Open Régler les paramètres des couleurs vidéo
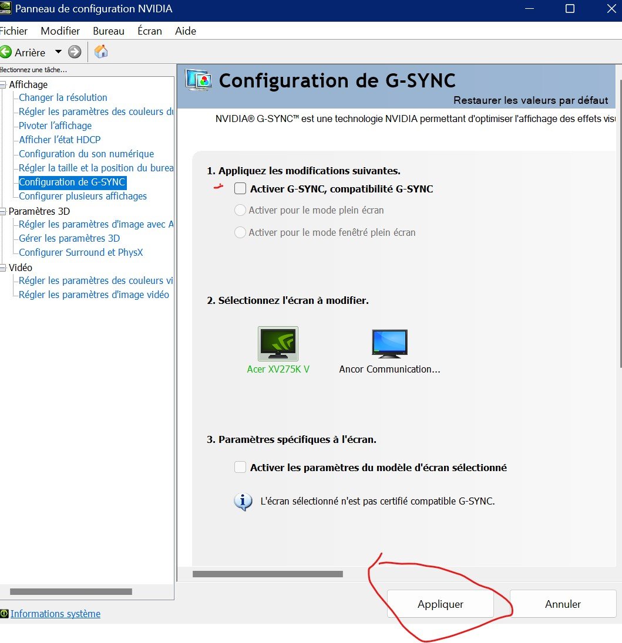This screenshot has height=643, width=622. [x=96, y=280]
